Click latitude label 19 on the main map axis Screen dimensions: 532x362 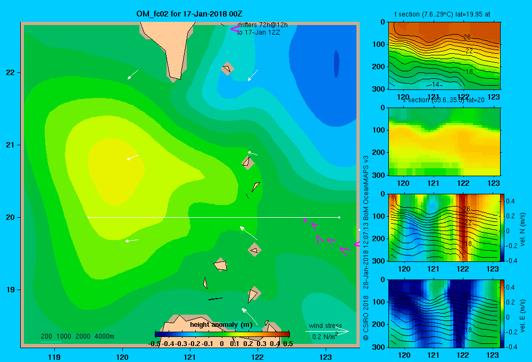11,290
